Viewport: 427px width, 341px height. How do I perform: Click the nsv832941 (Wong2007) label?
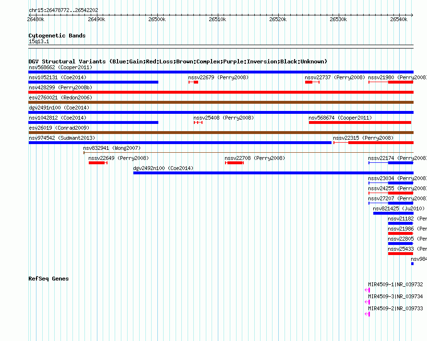coord(112,148)
